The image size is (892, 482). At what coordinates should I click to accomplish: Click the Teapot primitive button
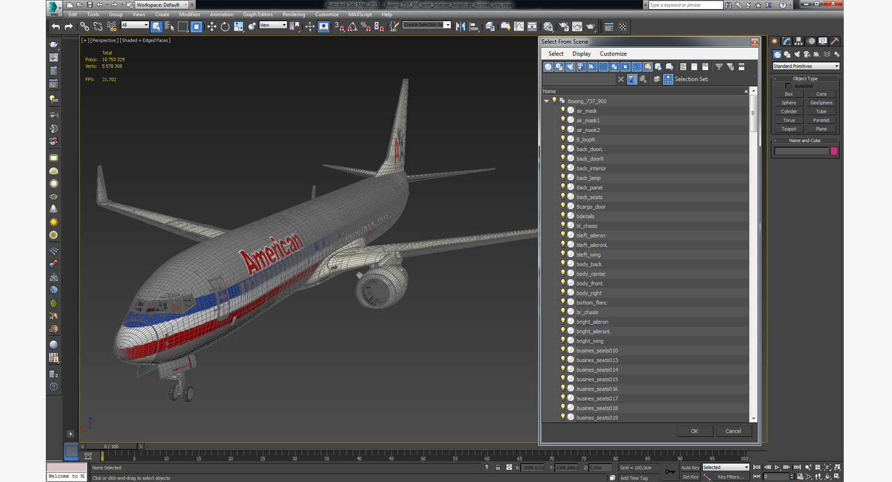pos(789,129)
